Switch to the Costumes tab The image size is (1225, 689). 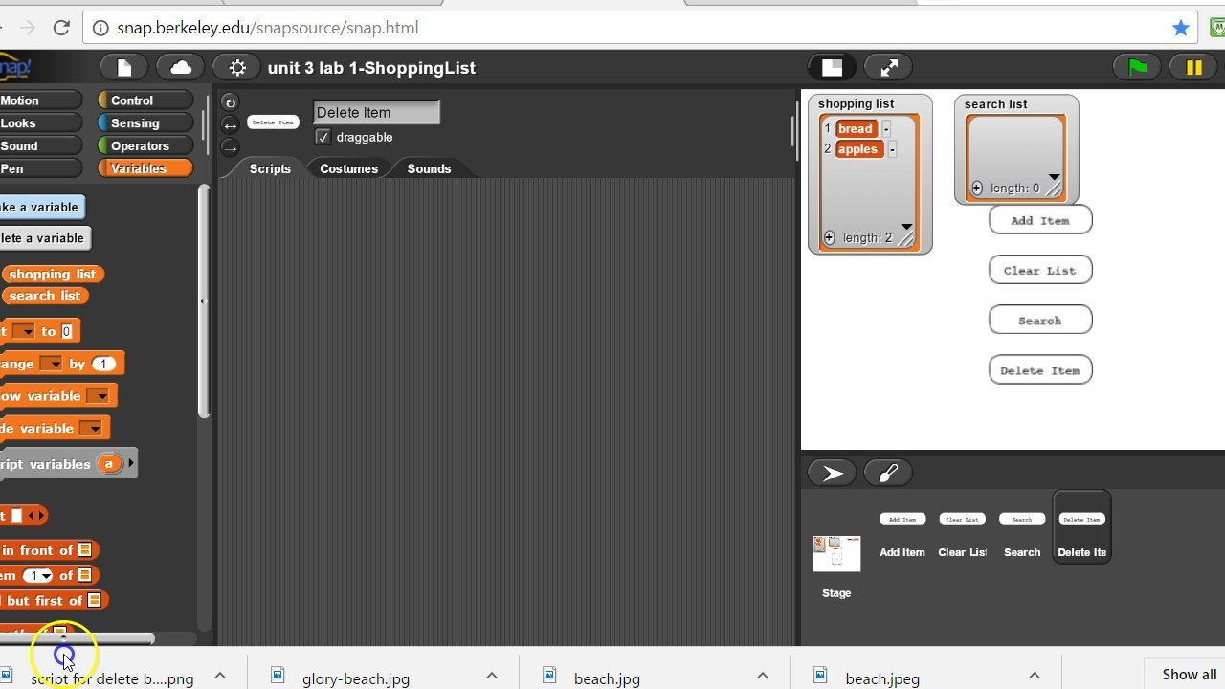pyautogui.click(x=348, y=168)
